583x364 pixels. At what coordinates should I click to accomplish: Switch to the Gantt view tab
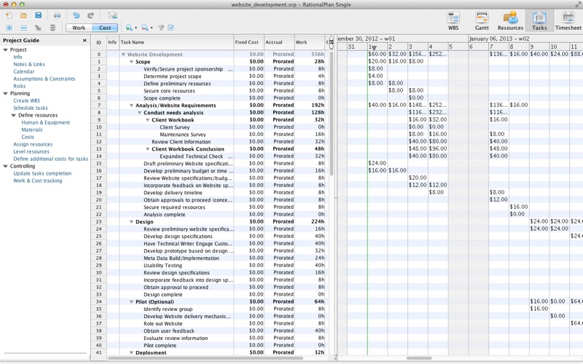pos(482,20)
